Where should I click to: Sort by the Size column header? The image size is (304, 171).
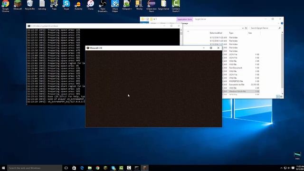point(250,33)
